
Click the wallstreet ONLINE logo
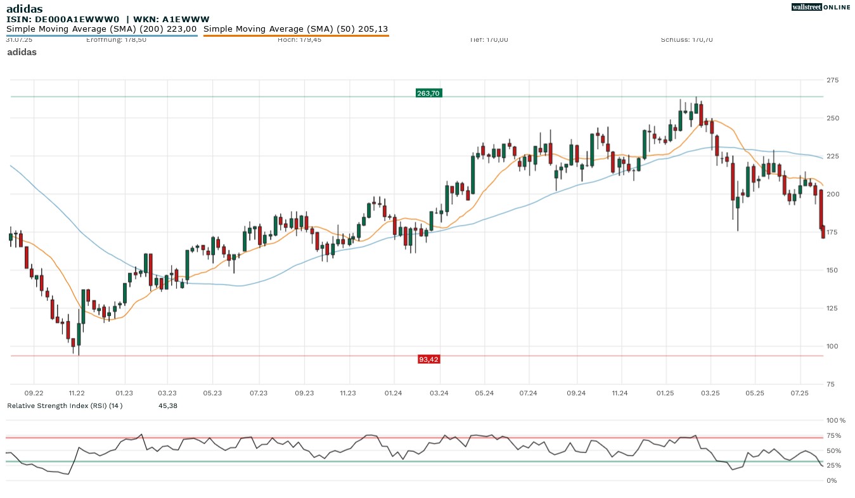821,7
